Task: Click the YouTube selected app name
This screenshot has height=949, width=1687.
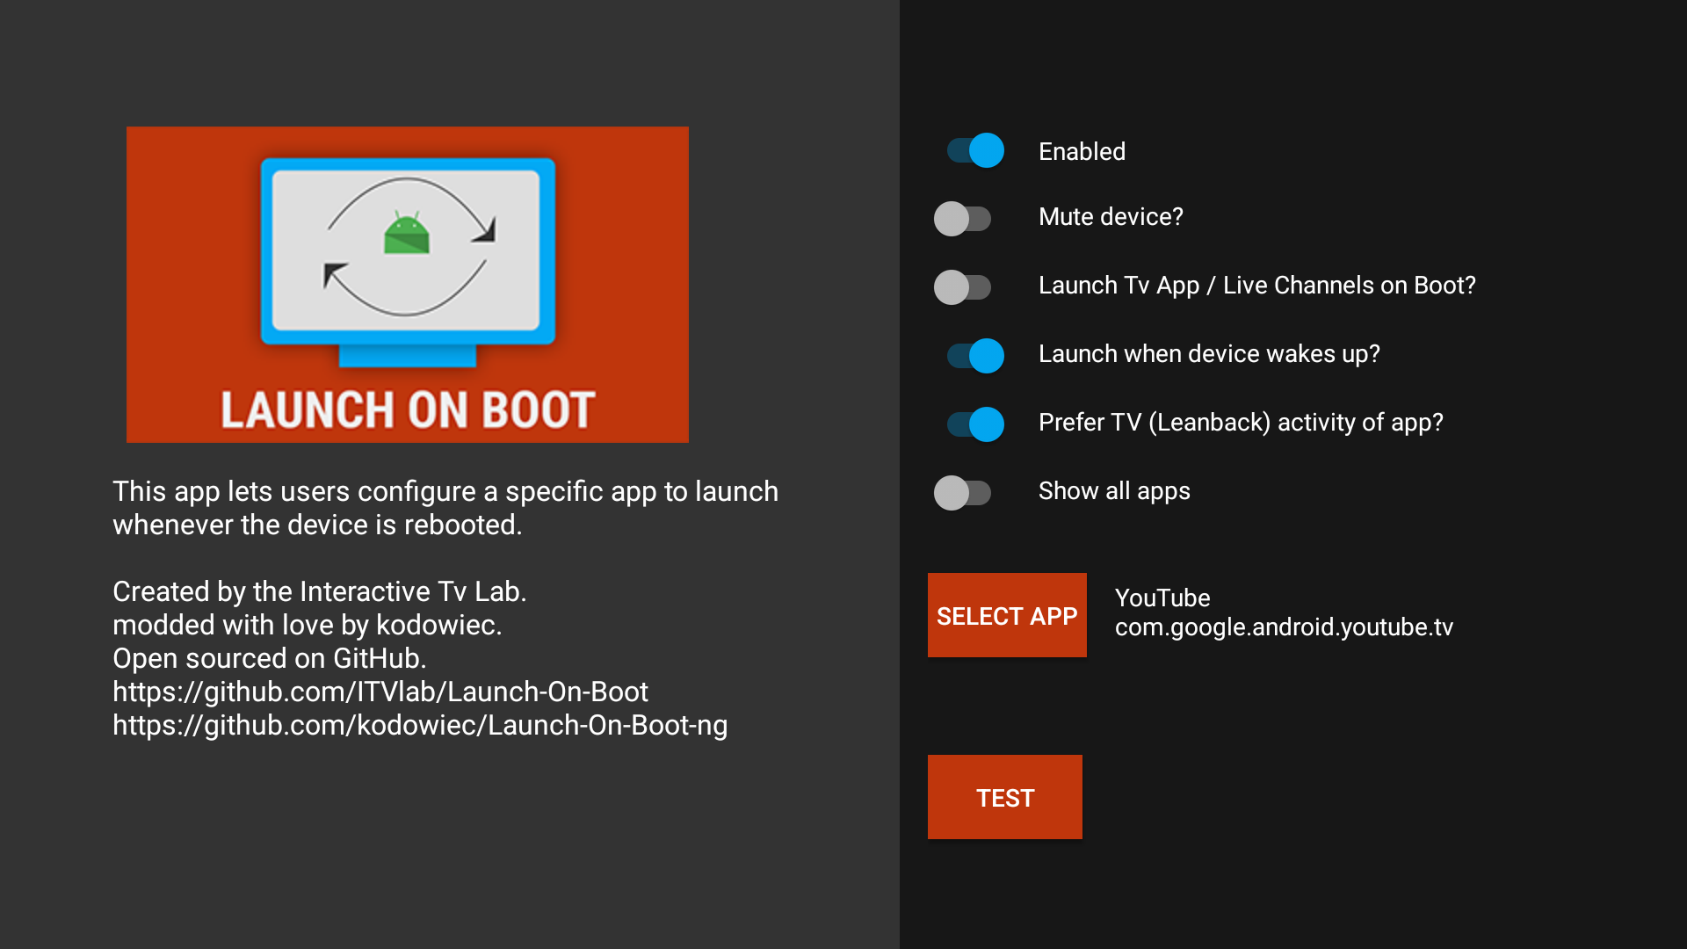Action: [x=1162, y=598]
